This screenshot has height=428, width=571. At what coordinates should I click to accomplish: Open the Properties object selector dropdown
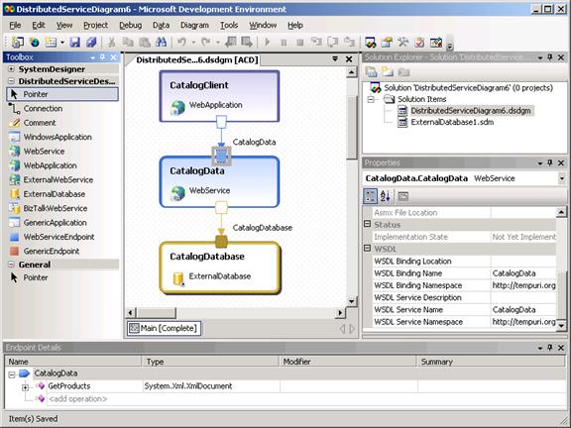tap(562, 178)
